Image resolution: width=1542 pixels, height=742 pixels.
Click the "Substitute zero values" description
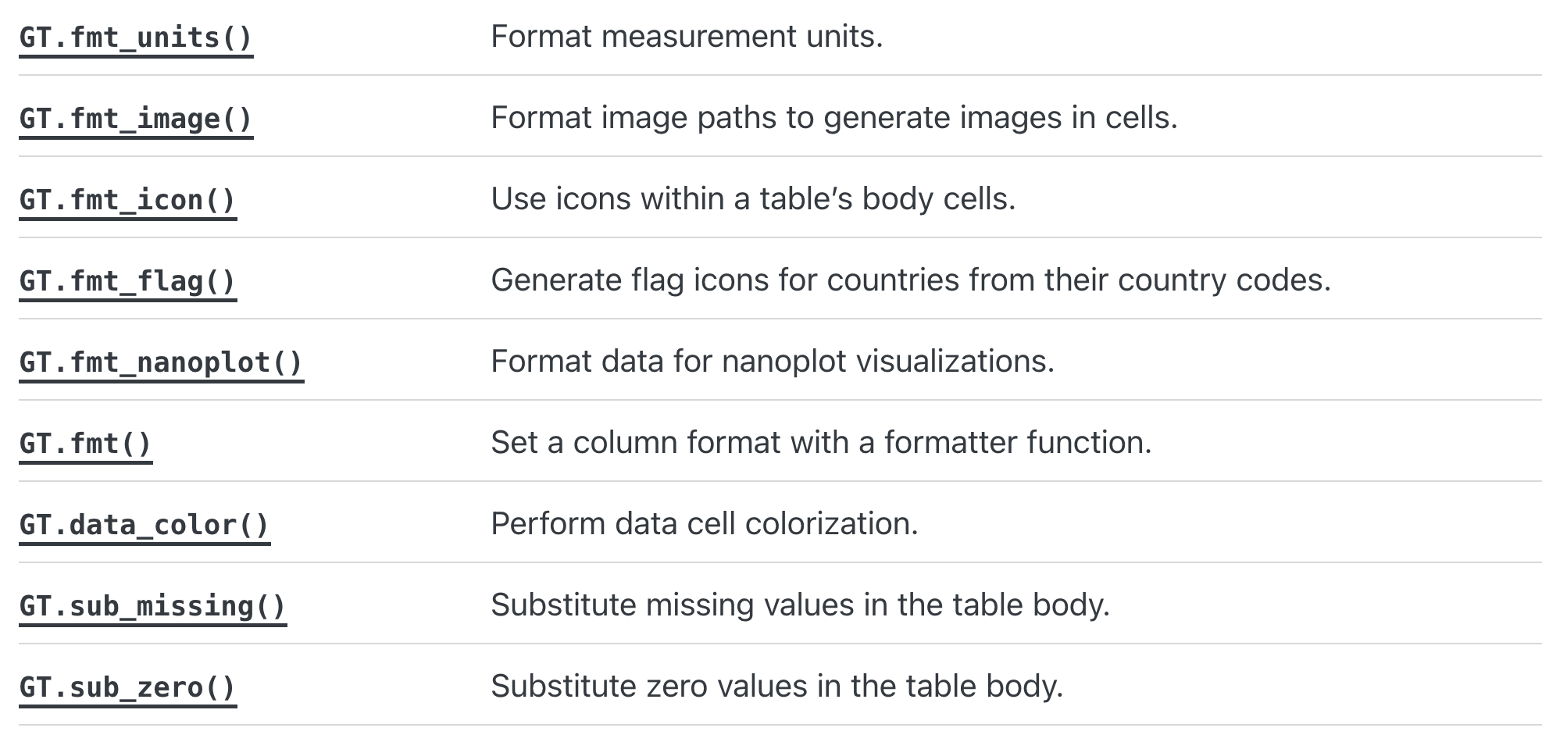coord(776,687)
